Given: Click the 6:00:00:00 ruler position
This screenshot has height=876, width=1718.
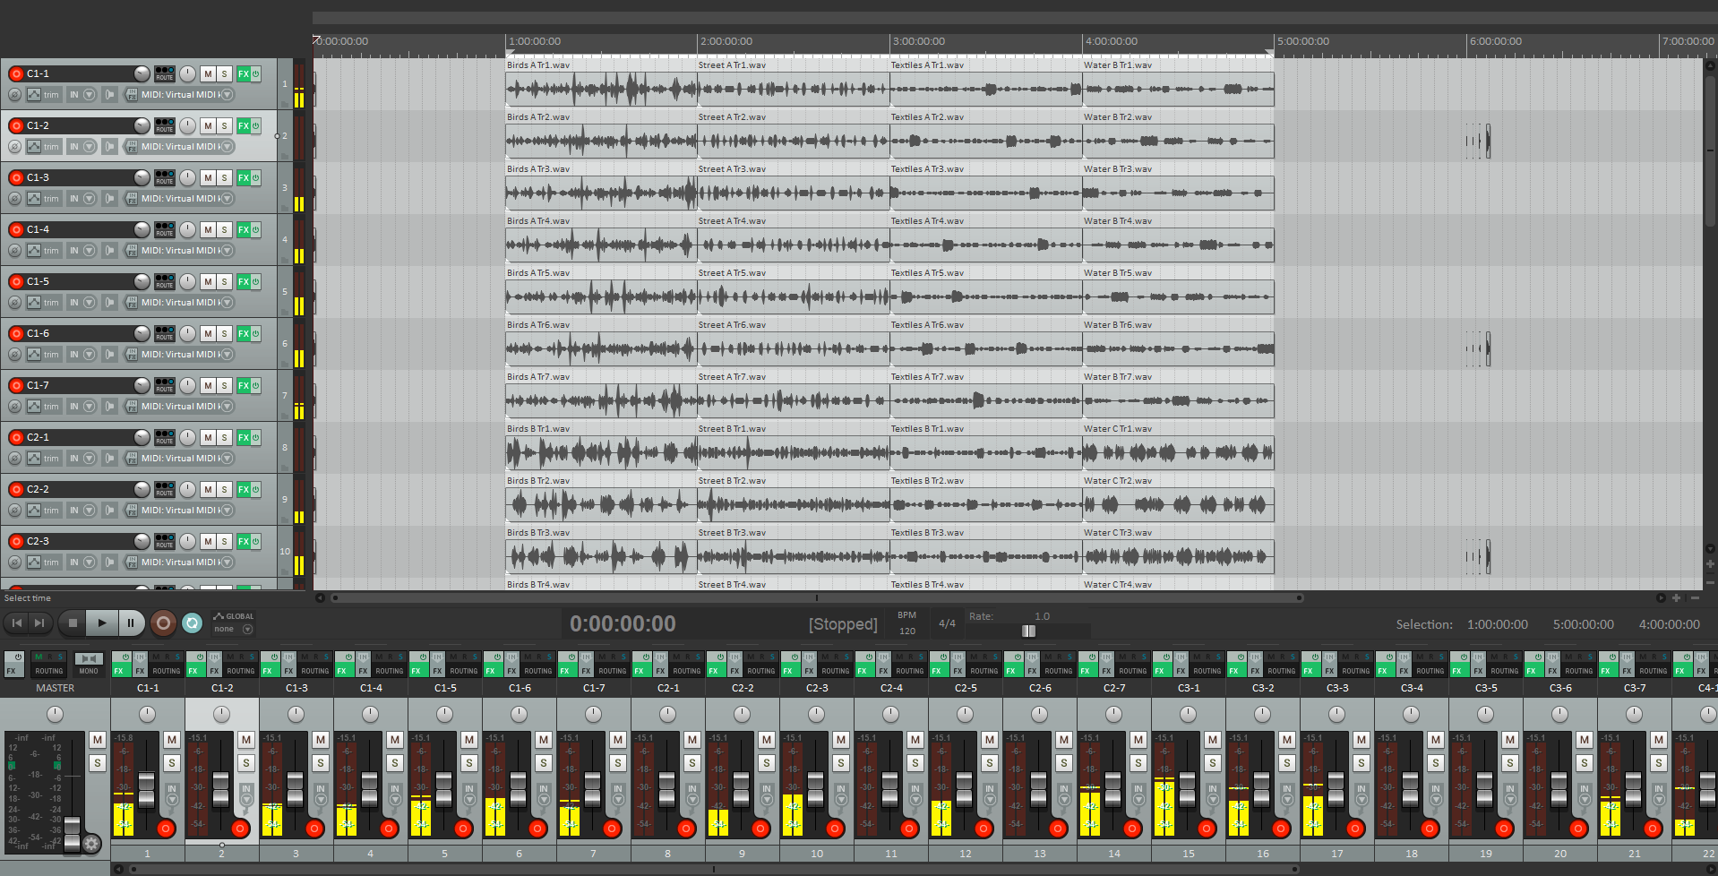Looking at the screenshot, I should point(1495,41).
